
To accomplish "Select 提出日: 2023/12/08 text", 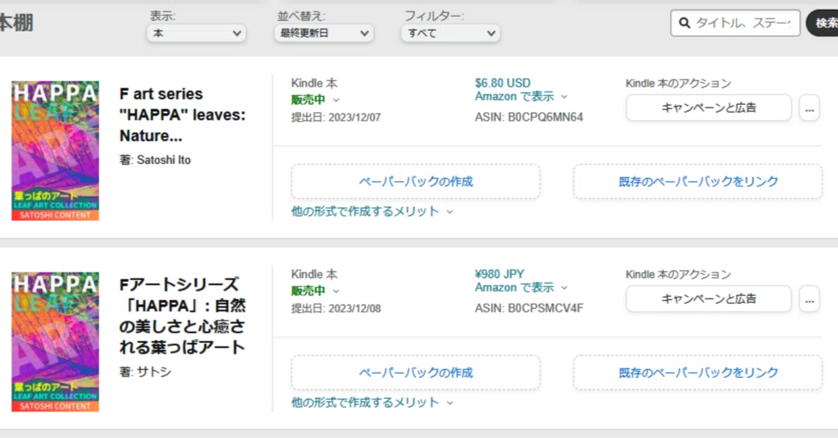I will [x=336, y=308].
